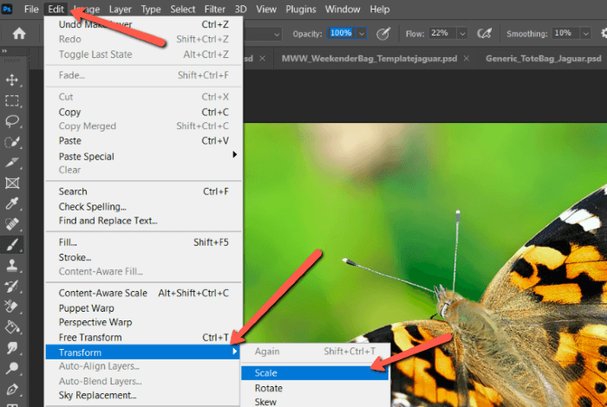Select the Rectangular Marquee tool
Image resolution: width=607 pixels, height=407 pixels.
point(13,100)
